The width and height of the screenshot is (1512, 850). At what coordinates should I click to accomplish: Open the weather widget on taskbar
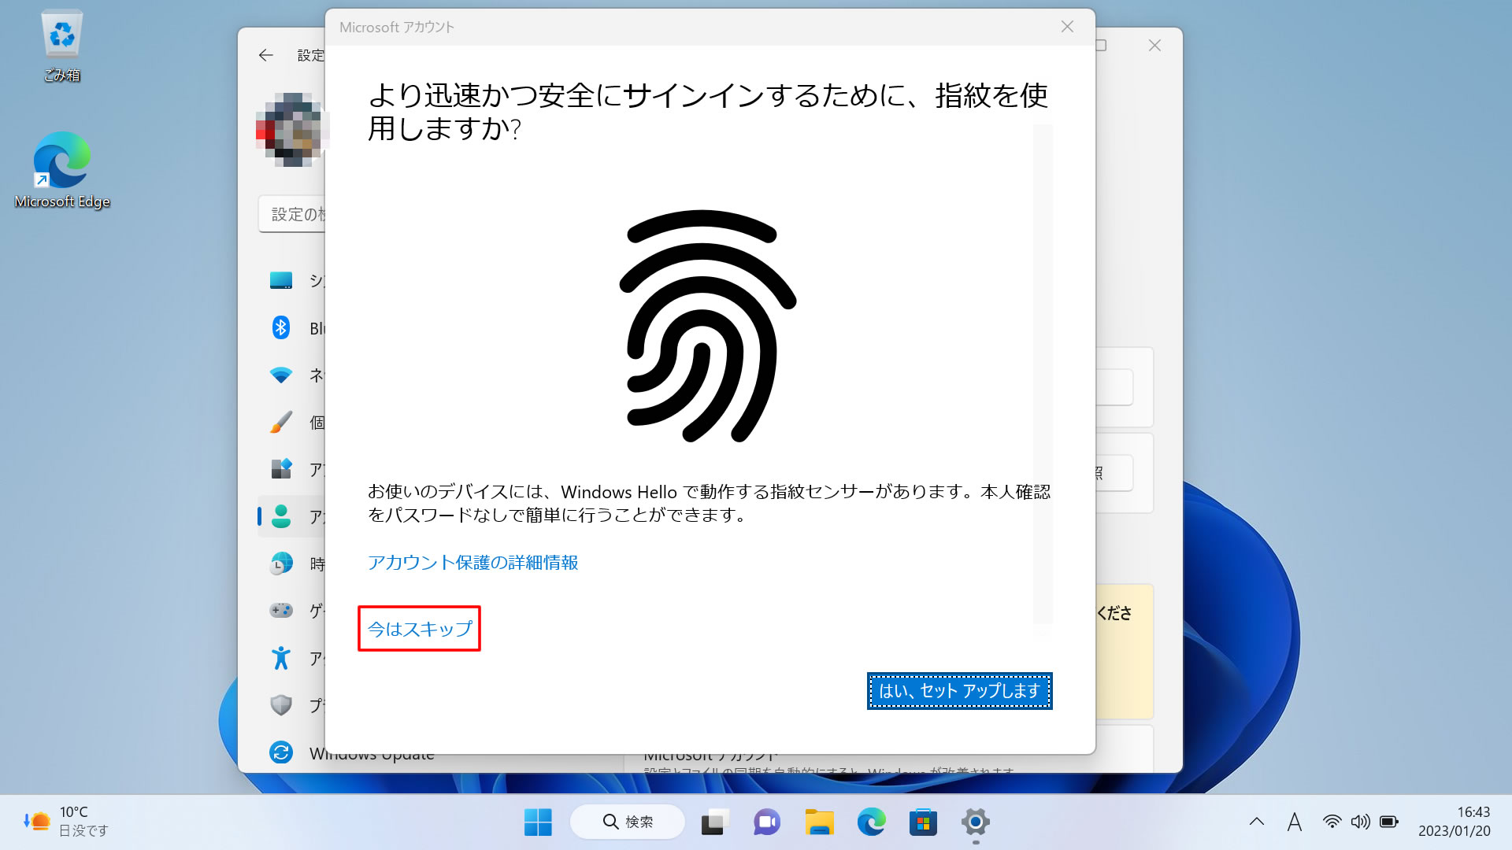coord(66,822)
